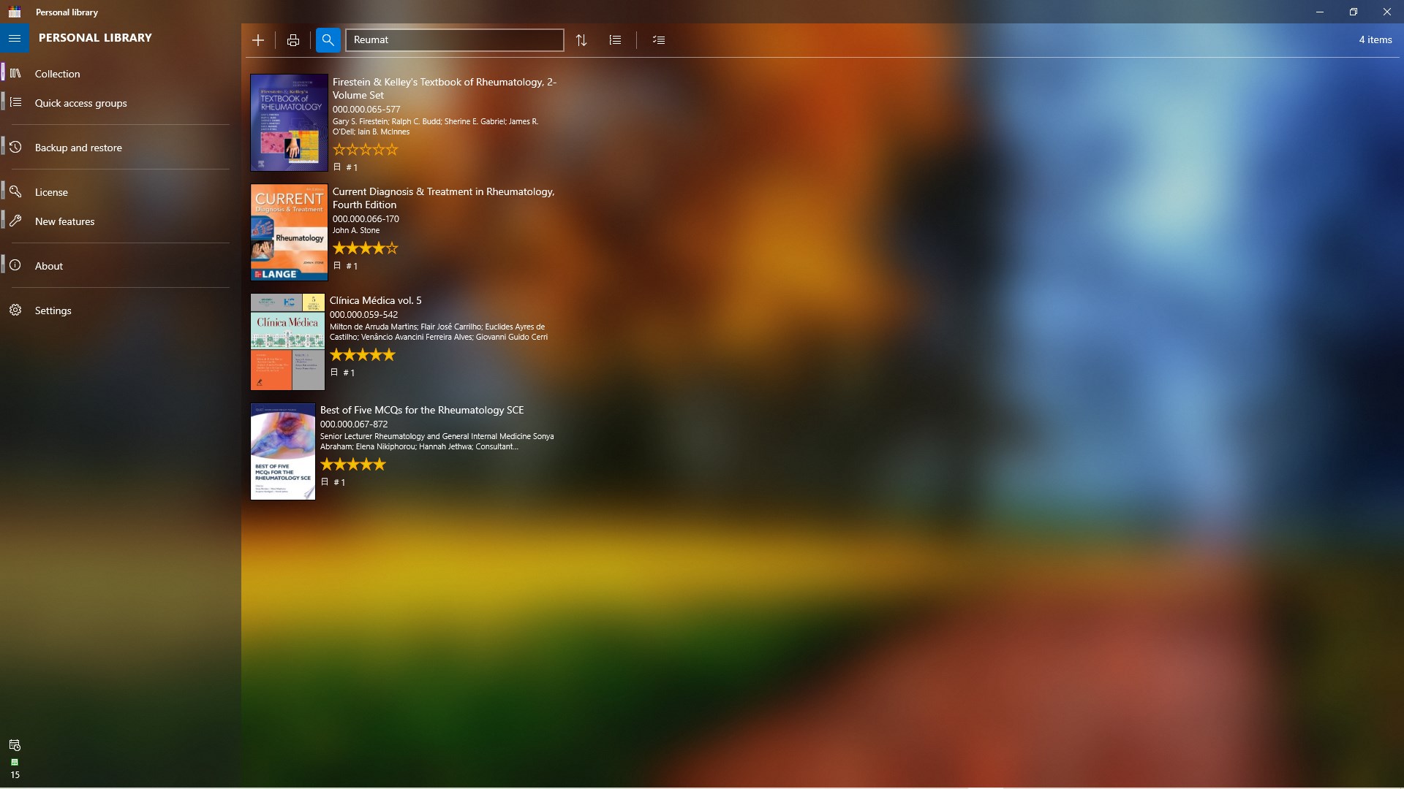Viewport: 1404px width, 789px height.
Task: Open the calendar scheduler icon
Action: point(15,745)
